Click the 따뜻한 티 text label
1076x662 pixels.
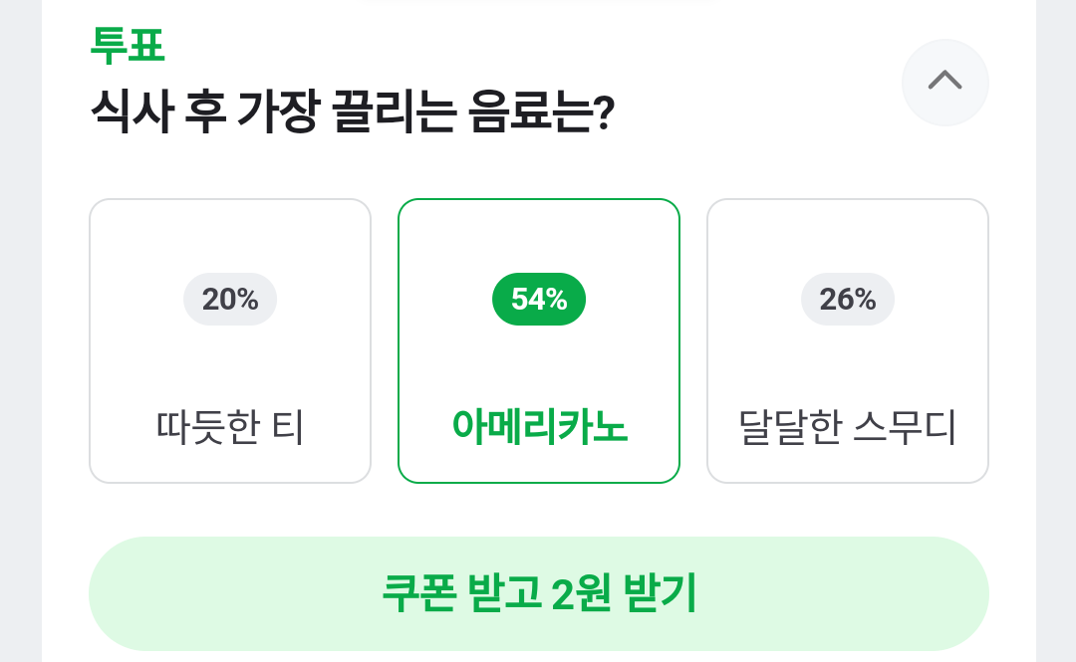point(230,428)
